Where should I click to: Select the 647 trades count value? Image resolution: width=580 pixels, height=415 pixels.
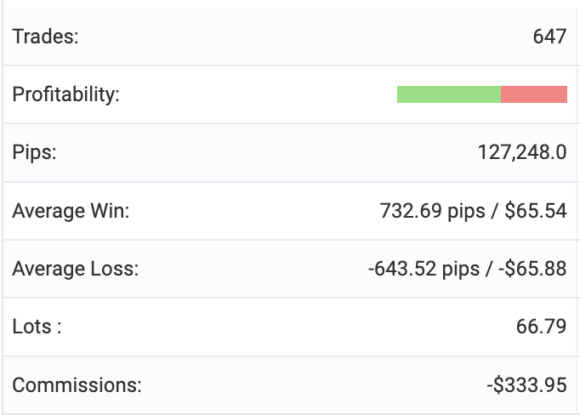550,37
